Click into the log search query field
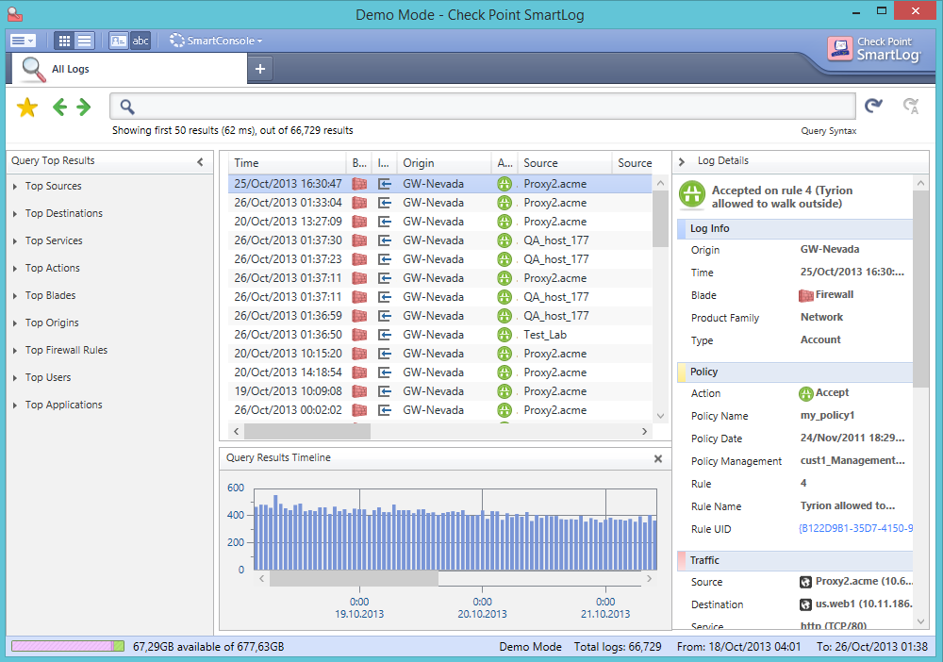This screenshot has height=662, width=943. (490, 107)
